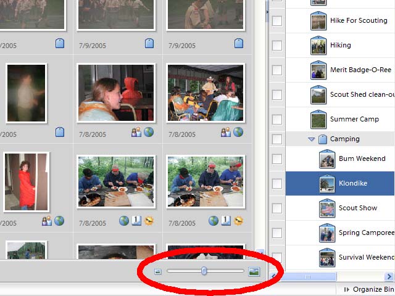This screenshot has height=296, width=395.
Task: Select the second cooking photo thumbnail
Action: 206,182
